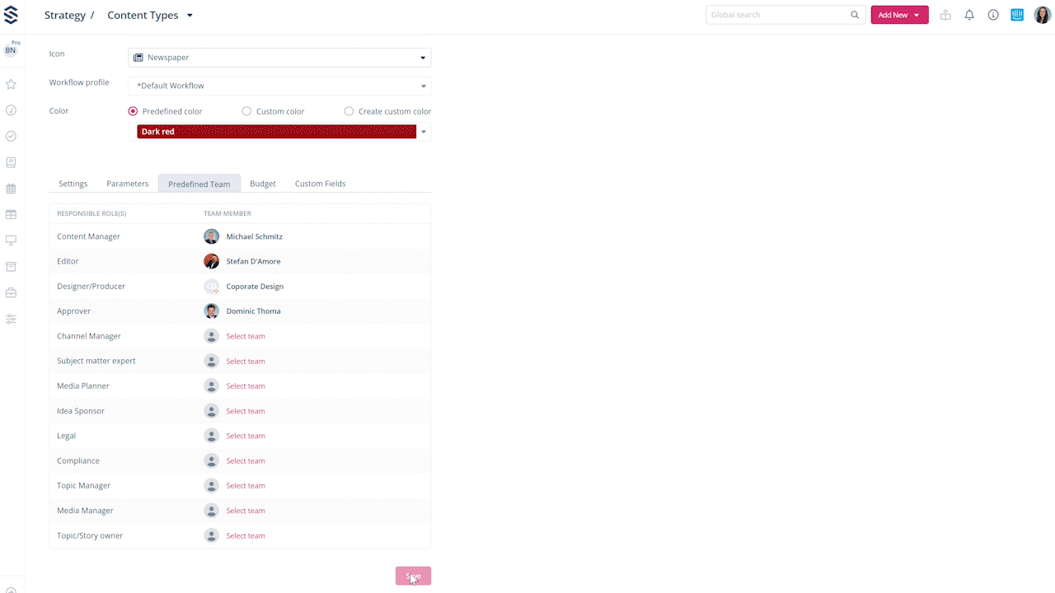The height and width of the screenshot is (593, 1055).
Task: Click the Dark red color swatch
Action: pyautogui.click(x=276, y=132)
